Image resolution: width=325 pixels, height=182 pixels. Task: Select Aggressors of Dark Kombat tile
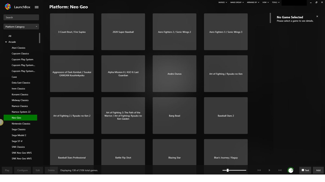pos(72,74)
